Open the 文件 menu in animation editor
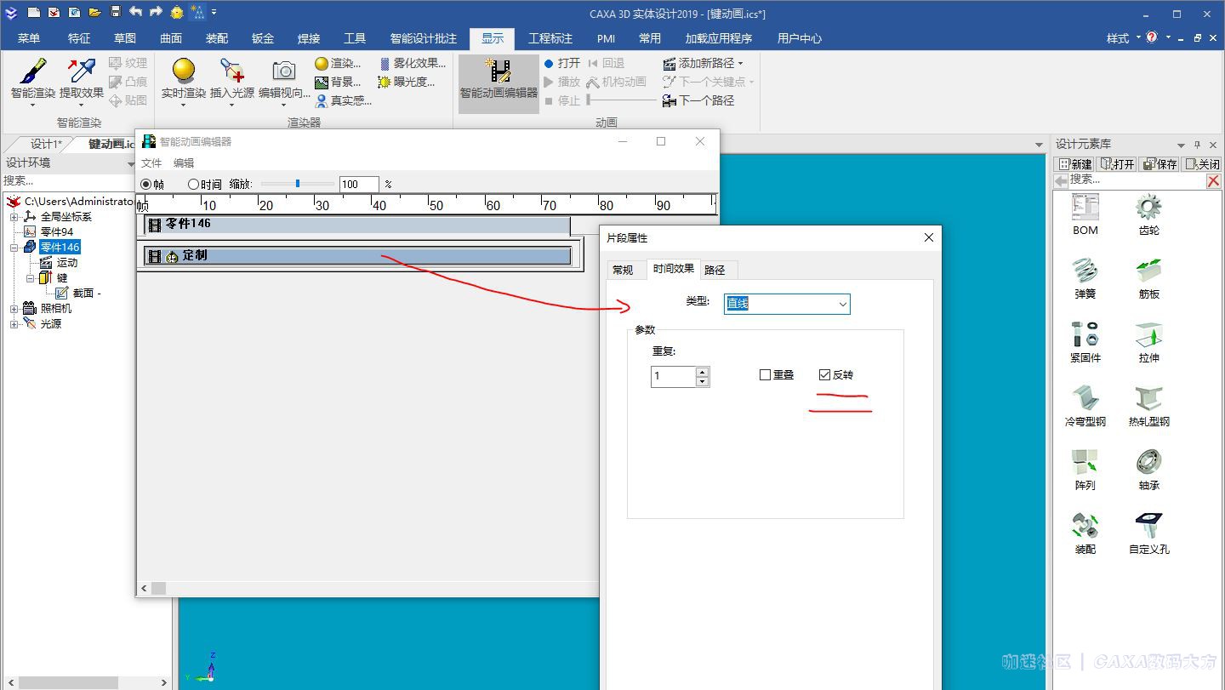The height and width of the screenshot is (690, 1225). (x=151, y=163)
